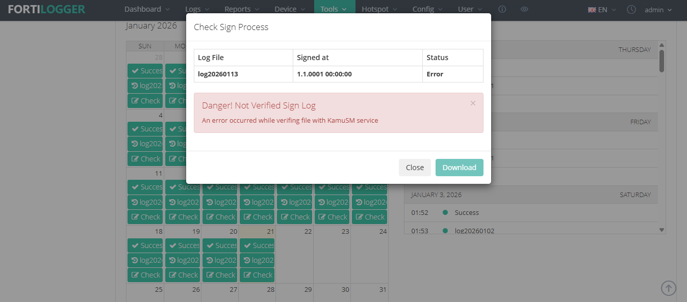
Task: Open the Dashboard dropdown menu
Action: point(147,9)
